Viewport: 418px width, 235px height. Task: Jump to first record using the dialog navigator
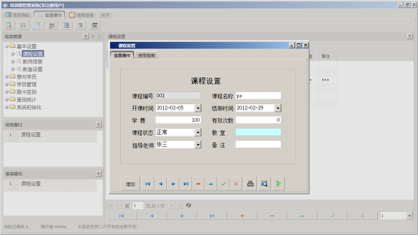148,184
